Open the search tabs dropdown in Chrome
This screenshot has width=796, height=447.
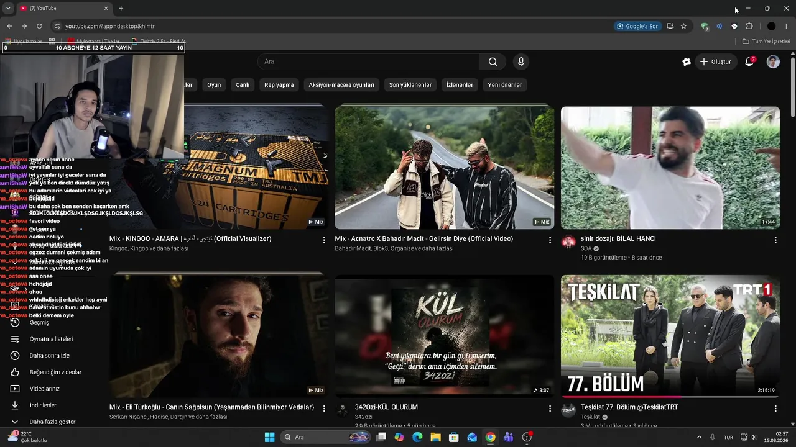pos(8,8)
